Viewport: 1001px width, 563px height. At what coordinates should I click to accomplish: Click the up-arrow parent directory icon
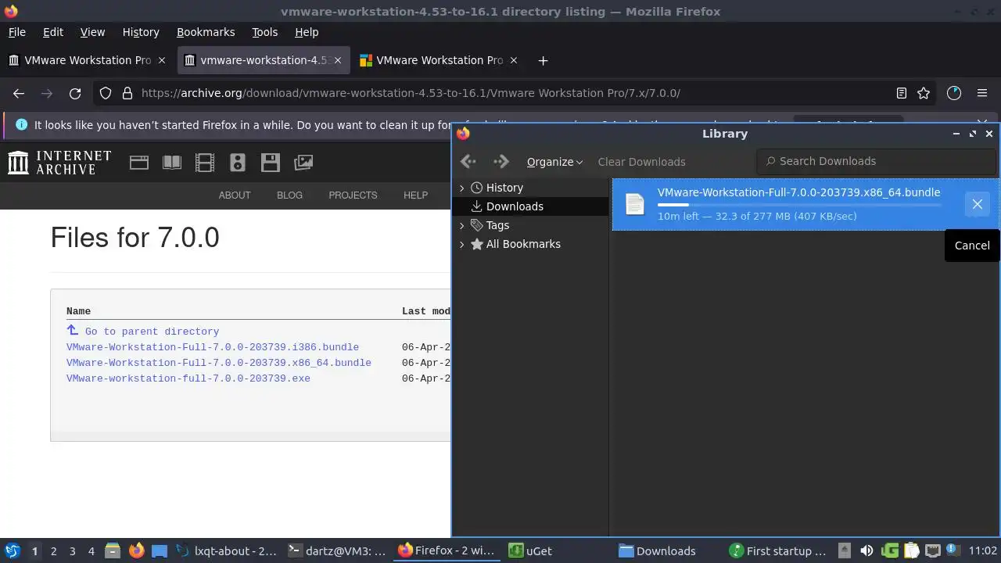(73, 331)
